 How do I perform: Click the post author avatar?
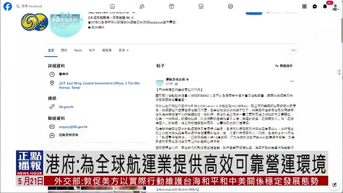click(x=160, y=82)
